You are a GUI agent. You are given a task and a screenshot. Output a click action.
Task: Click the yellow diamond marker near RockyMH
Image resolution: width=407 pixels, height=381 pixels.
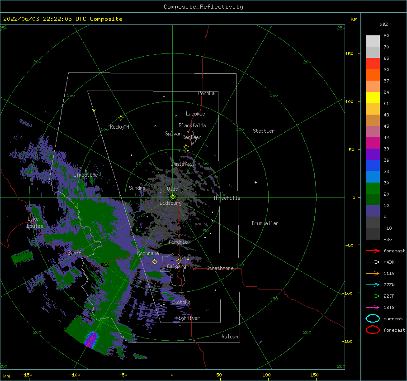[121, 118]
